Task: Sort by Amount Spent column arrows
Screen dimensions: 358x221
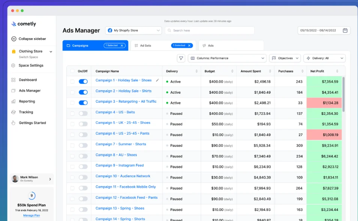Action: [270, 71]
